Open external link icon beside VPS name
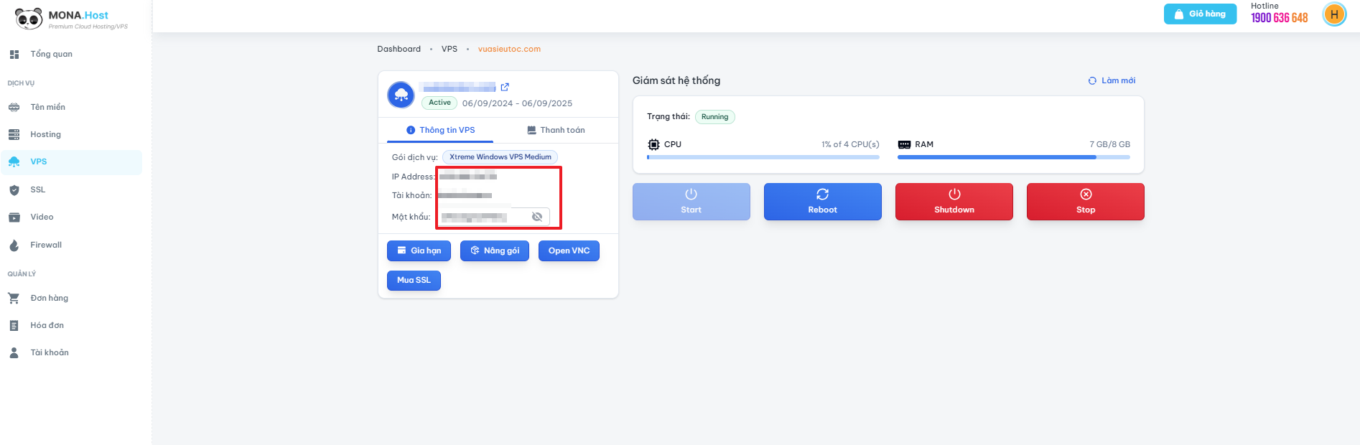Viewport: 1360px width, 445px height. click(505, 87)
